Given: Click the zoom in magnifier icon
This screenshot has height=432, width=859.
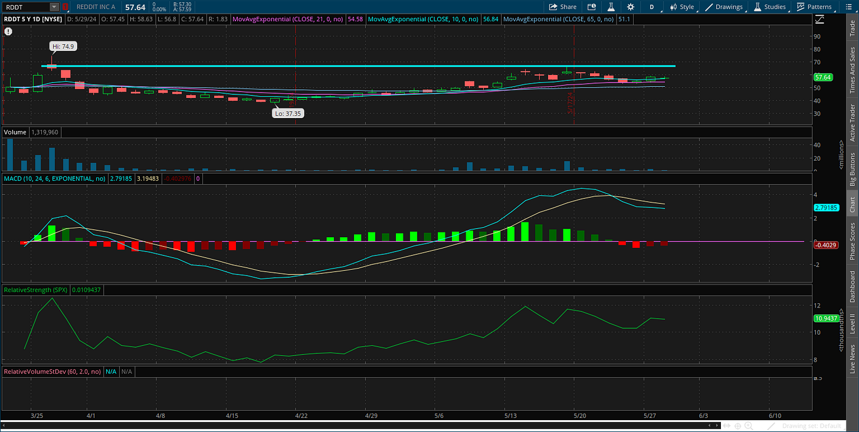Looking at the screenshot, I should tap(749, 426).
